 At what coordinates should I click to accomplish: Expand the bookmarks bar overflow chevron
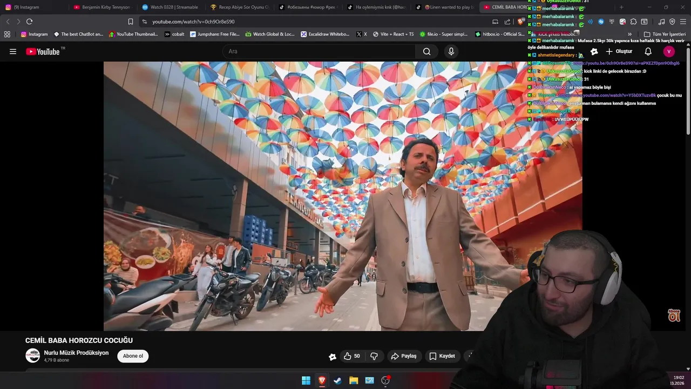pyautogui.click(x=629, y=34)
